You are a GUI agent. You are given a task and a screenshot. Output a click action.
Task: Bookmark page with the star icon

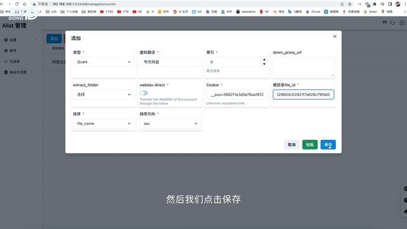coord(350,4)
